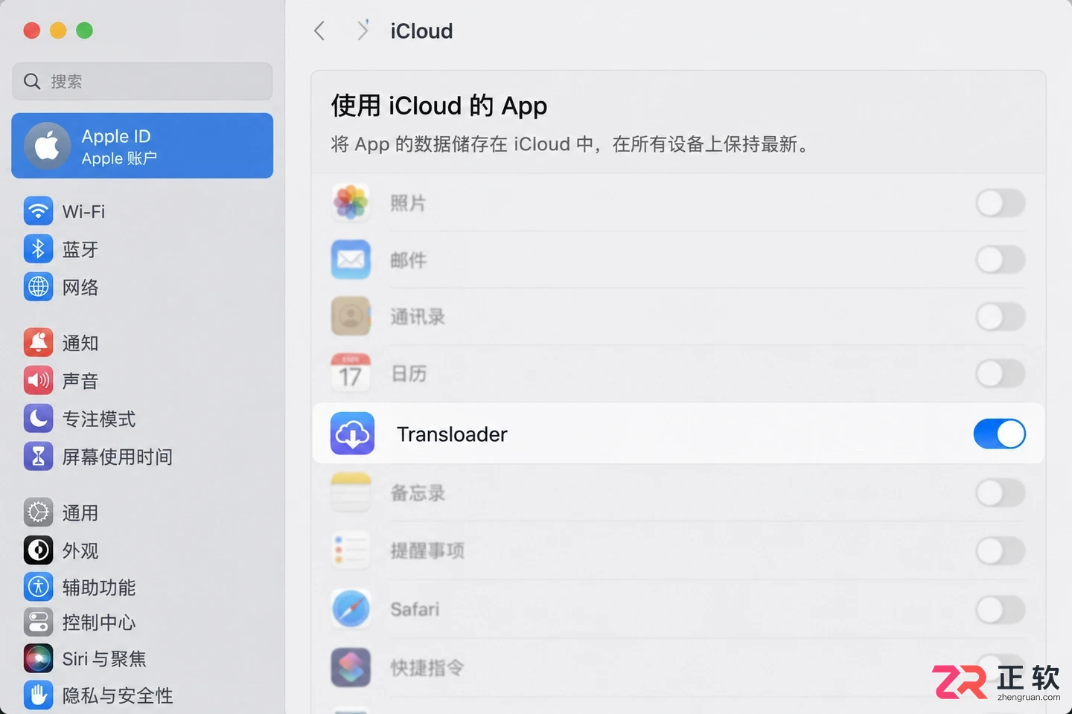Image resolution: width=1072 pixels, height=714 pixels.
Task: Click the Safari row label
Action: [415, 609]
